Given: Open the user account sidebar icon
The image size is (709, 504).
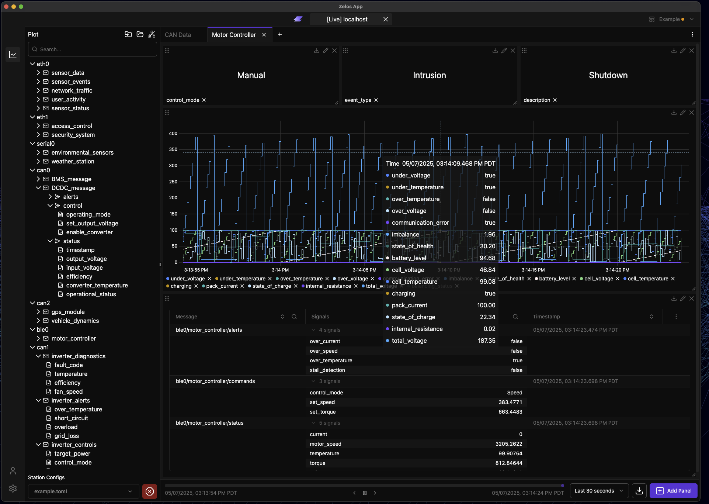Looking at the screenshot, I should (x=13, y=471).
